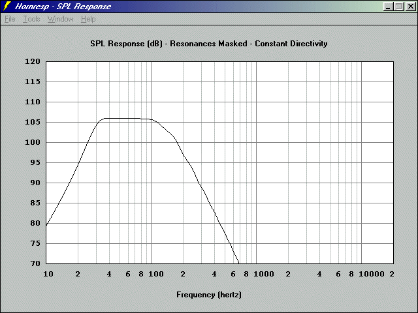Click the 100 dB y-axis label

point(33,142)
